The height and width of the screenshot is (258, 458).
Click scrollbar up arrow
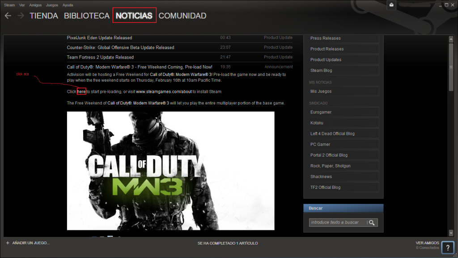point(451,39)
